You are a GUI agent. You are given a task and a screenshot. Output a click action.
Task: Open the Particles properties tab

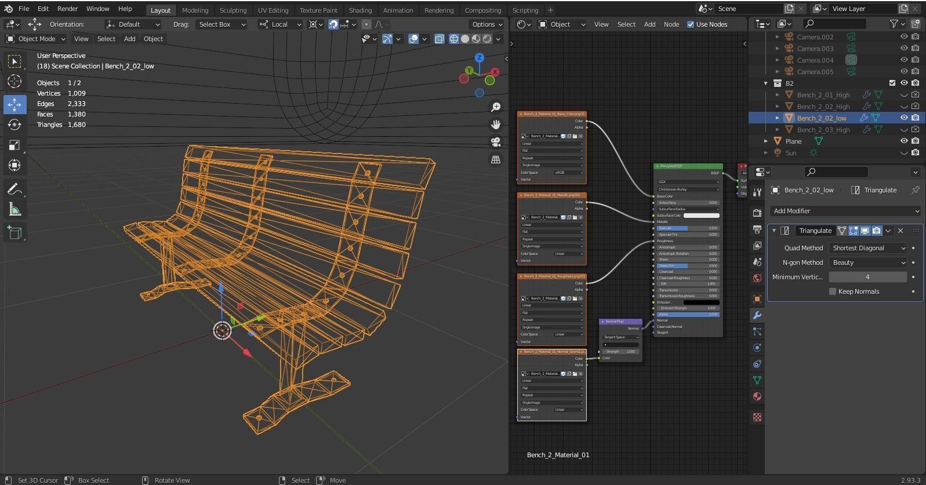[x=757, y=331]
